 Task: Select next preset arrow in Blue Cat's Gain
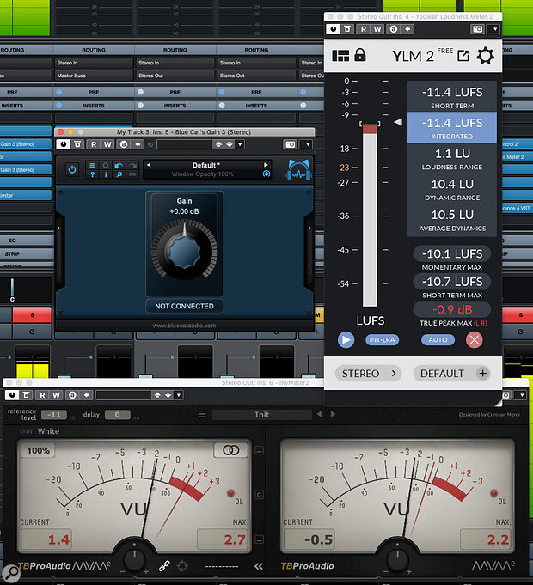[266, 165]
